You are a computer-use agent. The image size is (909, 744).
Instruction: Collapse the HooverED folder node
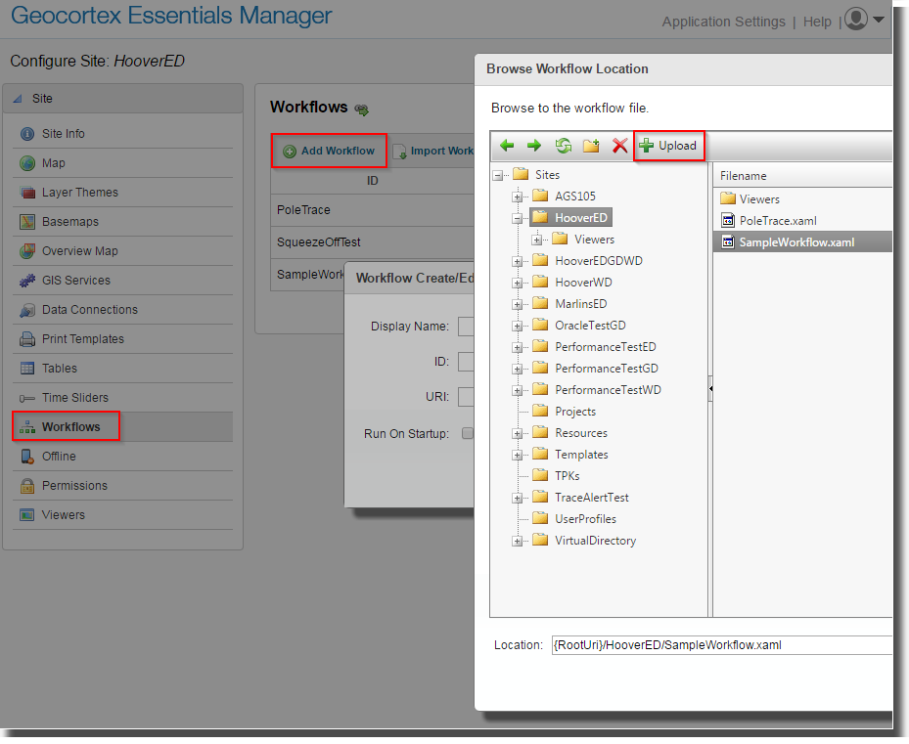coord(519,217)
